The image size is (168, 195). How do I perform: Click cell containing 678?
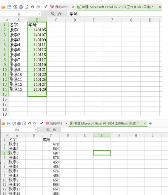51,144
